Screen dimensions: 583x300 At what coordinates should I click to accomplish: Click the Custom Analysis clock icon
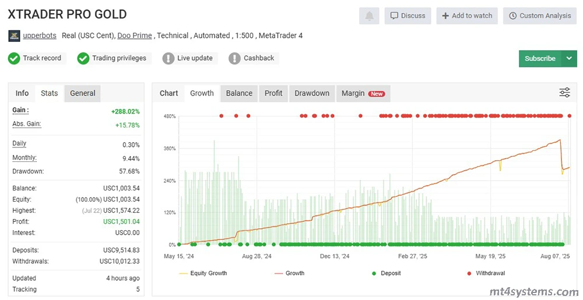click(x=512, y=16)
